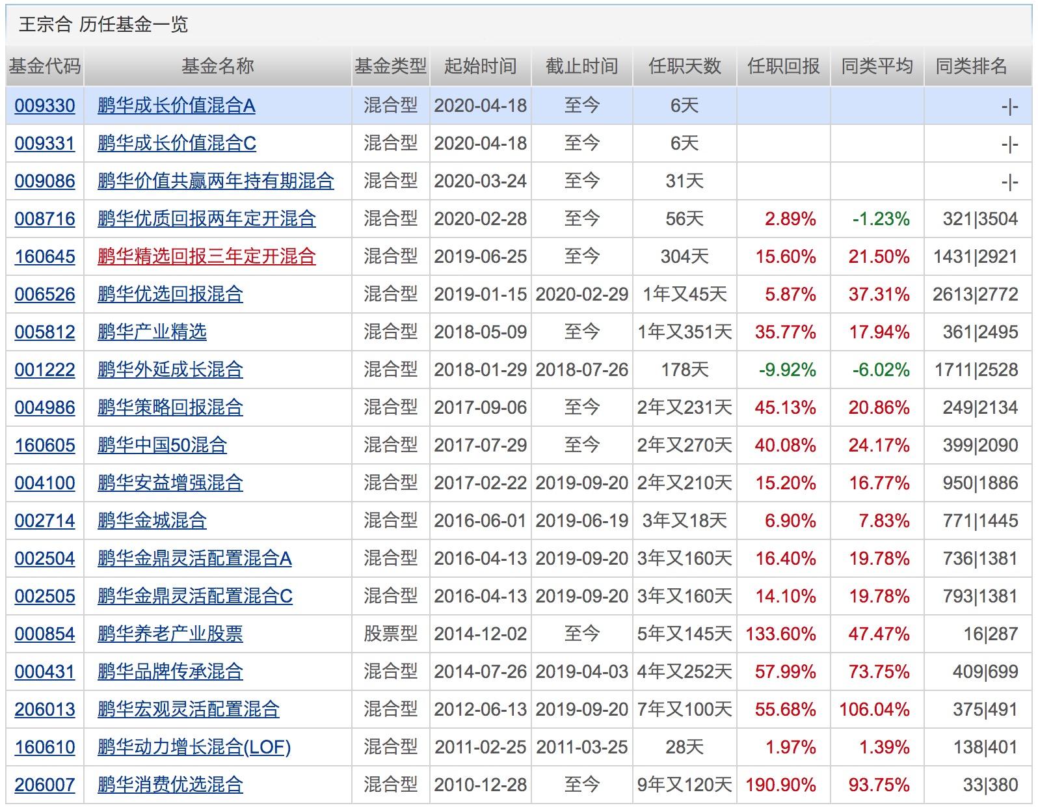
Task: Open fund 鹏华消费优选混合
Action: coord(170,785)
